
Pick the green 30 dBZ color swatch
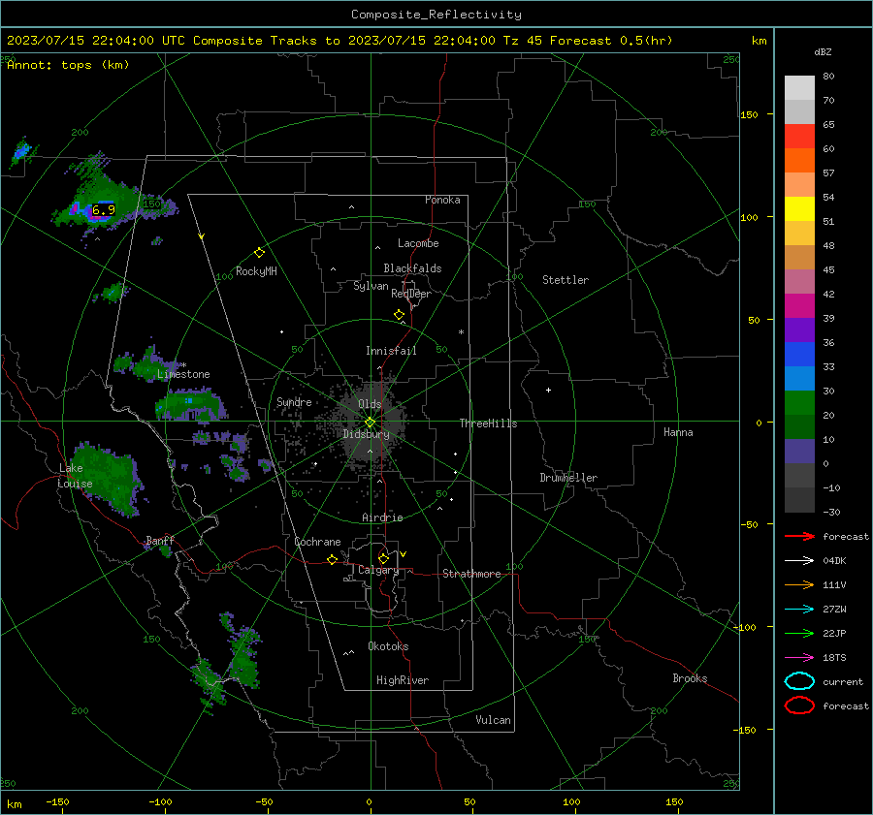(x=799, y=402)
